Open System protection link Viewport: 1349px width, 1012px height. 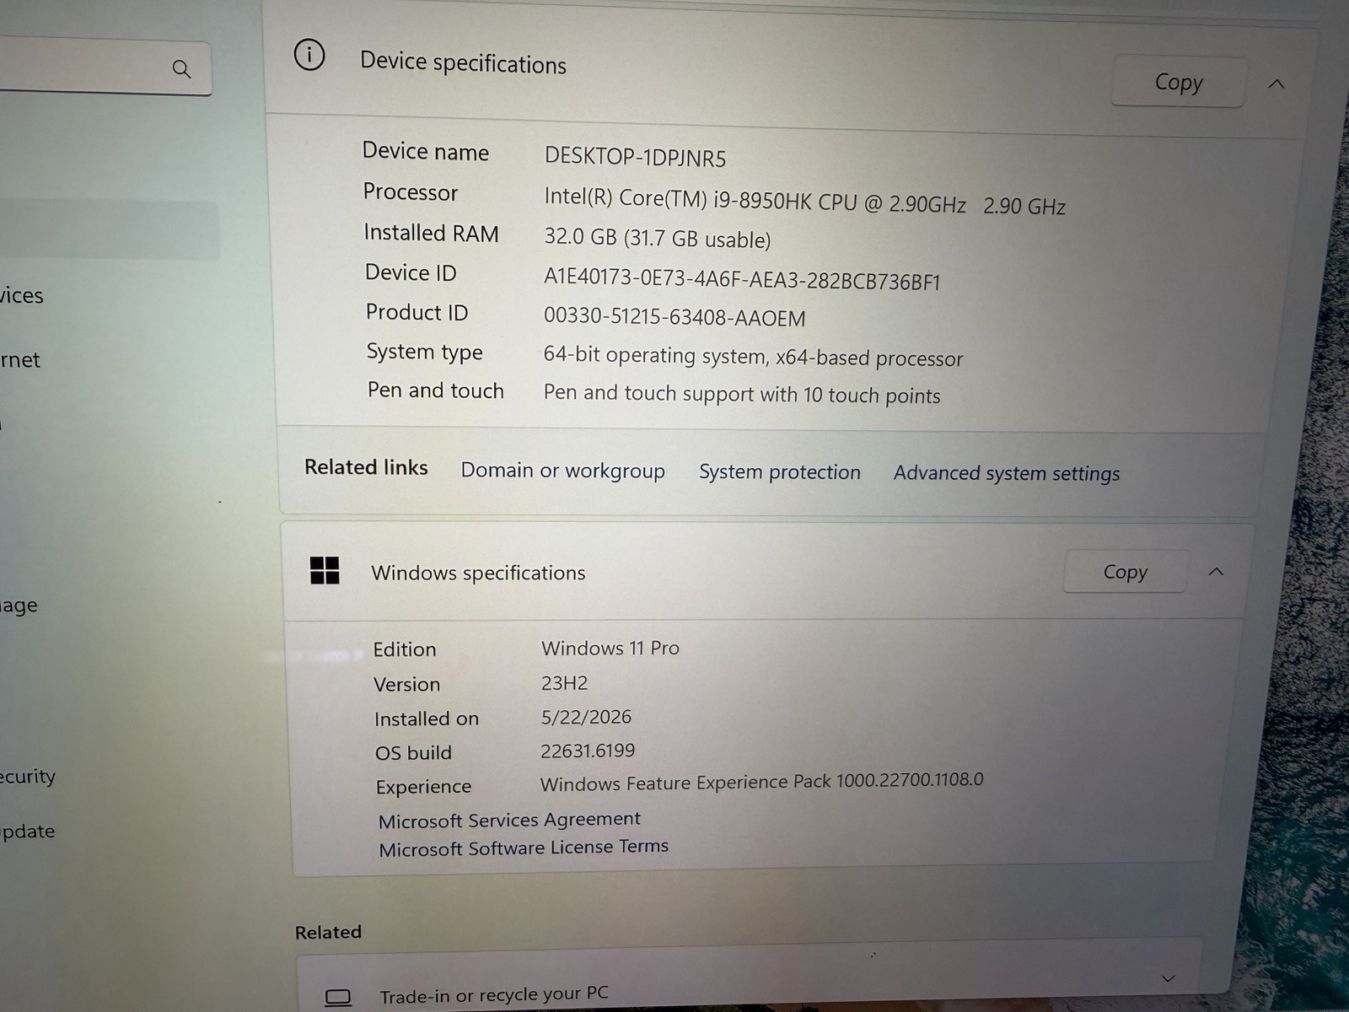click(x=780, y=472)
